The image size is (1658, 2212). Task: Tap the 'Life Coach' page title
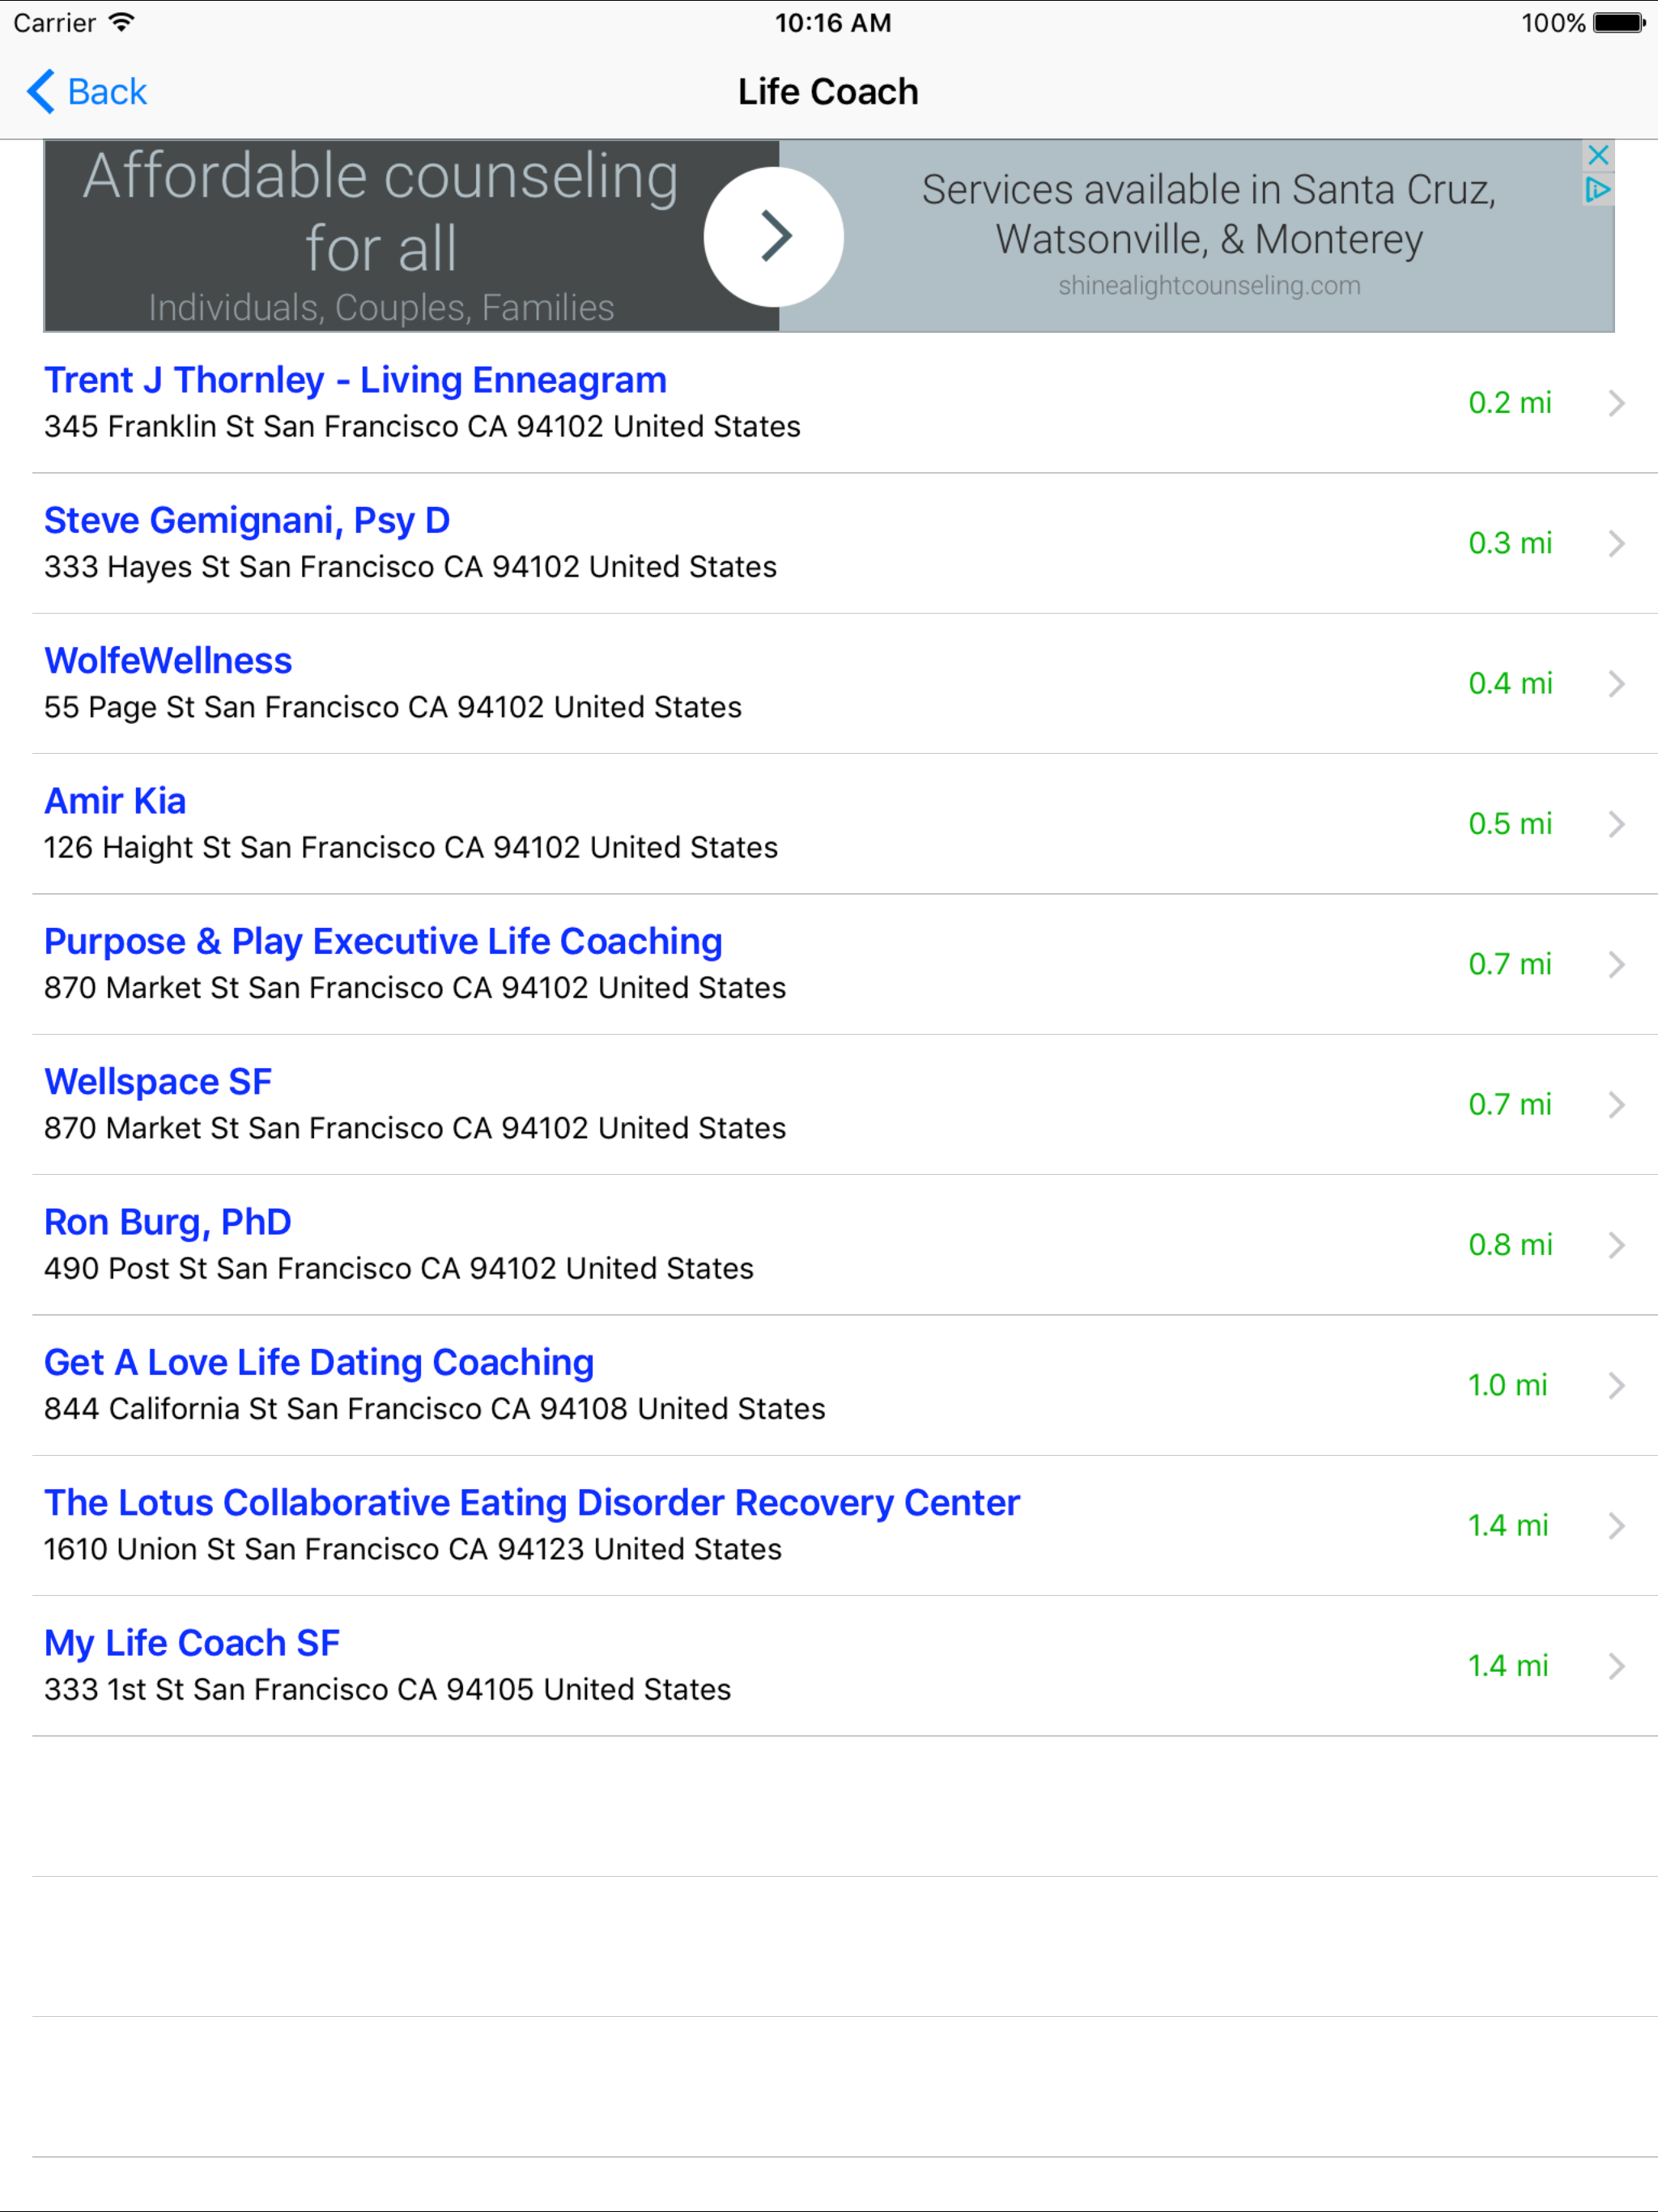(x=828, y=92)
